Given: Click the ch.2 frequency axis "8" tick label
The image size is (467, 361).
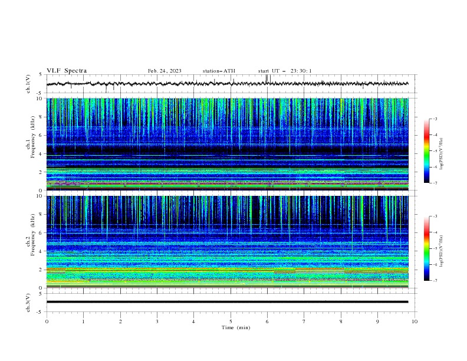Looking at the screenshot, I should pos(41,215).
